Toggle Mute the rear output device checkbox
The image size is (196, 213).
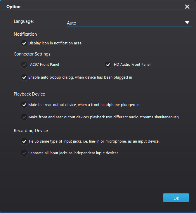(24, 105)
